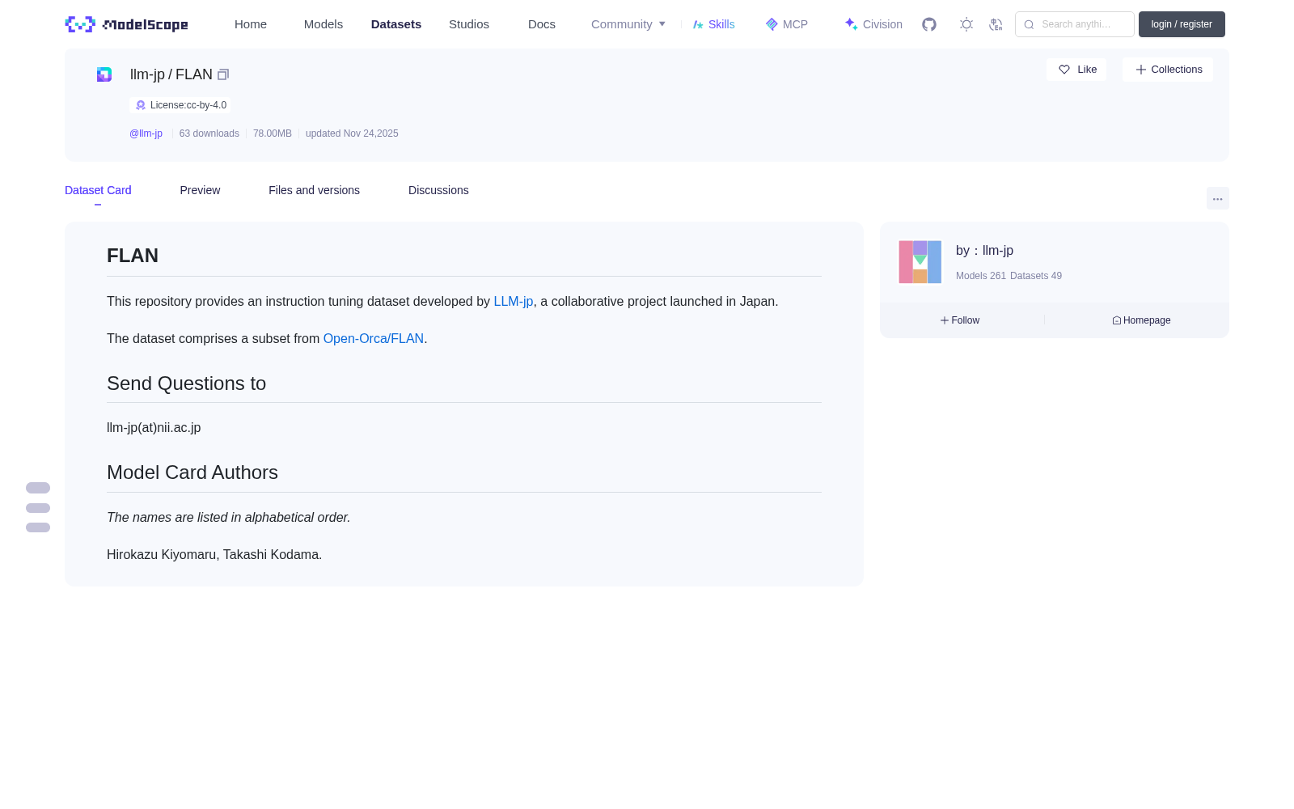Switch to the Preview tab

pyautogui.click(x=200, y=190)
